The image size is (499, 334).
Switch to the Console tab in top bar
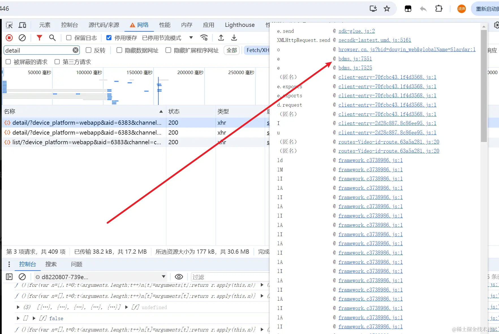(70, 25)
